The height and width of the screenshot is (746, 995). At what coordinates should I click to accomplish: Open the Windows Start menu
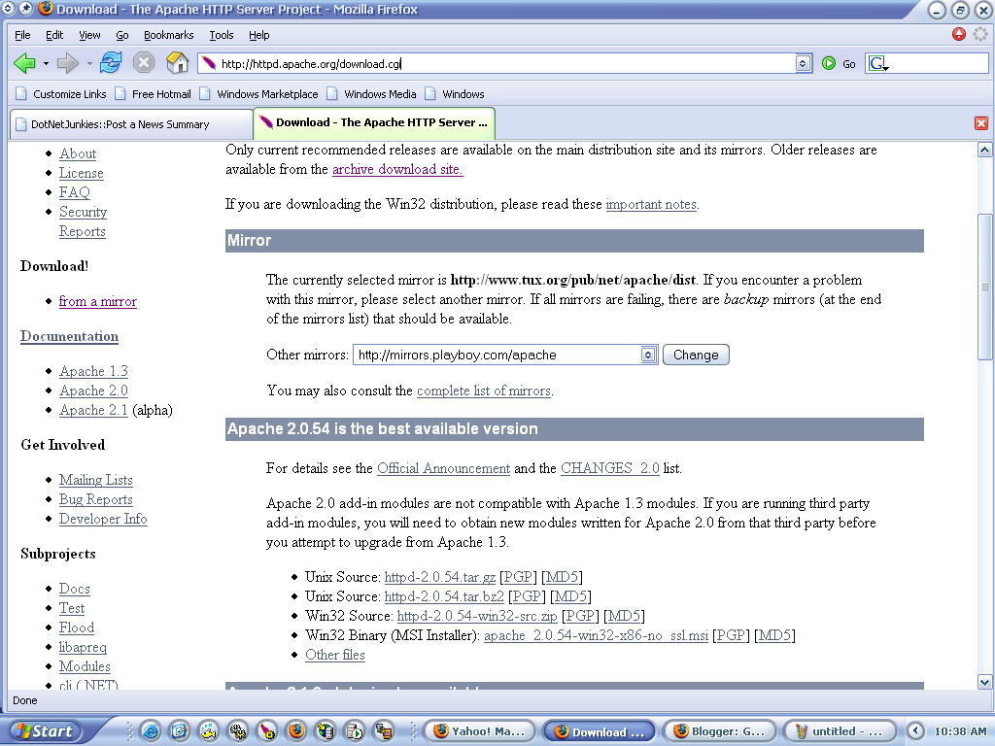point(43,731)
